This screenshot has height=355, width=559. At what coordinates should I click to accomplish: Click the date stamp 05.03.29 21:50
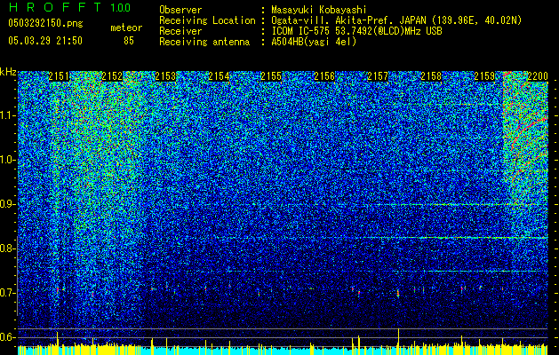coord(45,41)
